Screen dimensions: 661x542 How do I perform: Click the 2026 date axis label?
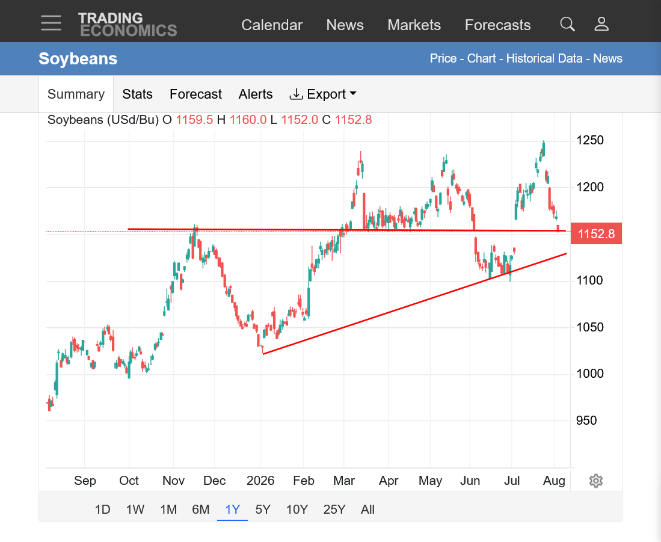click(x=260, y=481)
